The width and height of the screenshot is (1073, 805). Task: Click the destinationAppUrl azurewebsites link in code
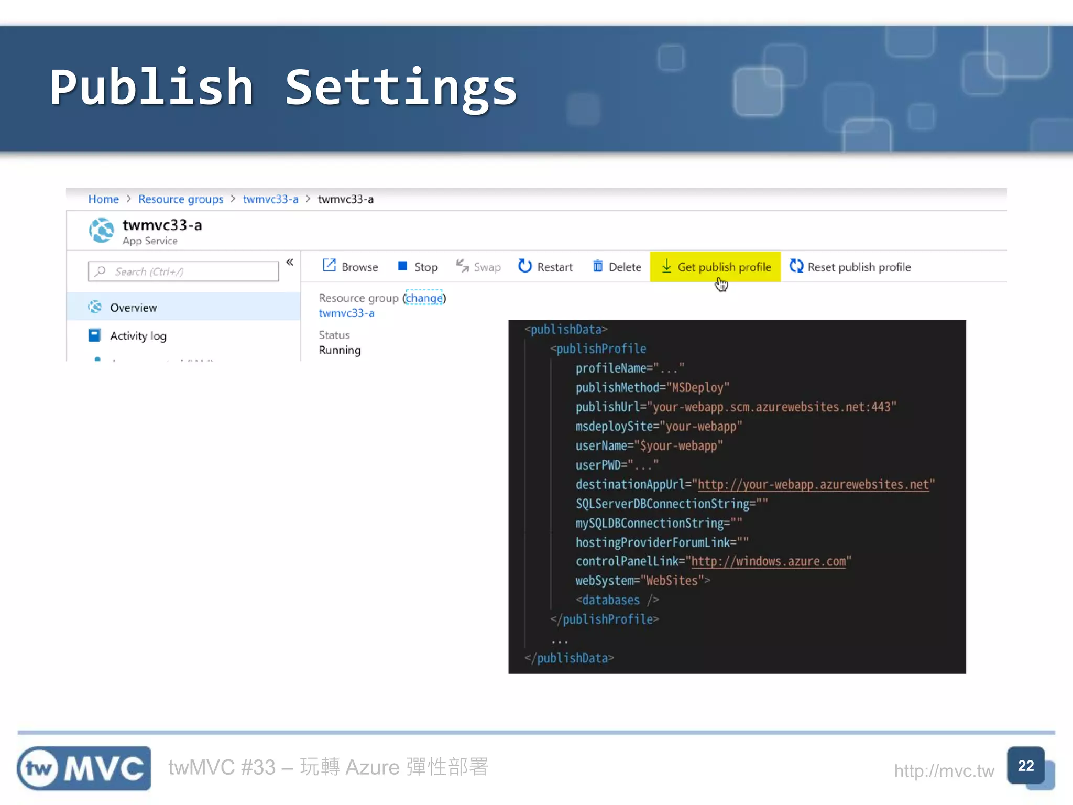(x=813, y=485)
